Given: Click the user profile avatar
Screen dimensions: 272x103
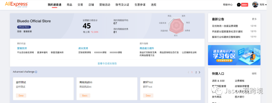Looking at the screenshot, I should coord(255,5).
